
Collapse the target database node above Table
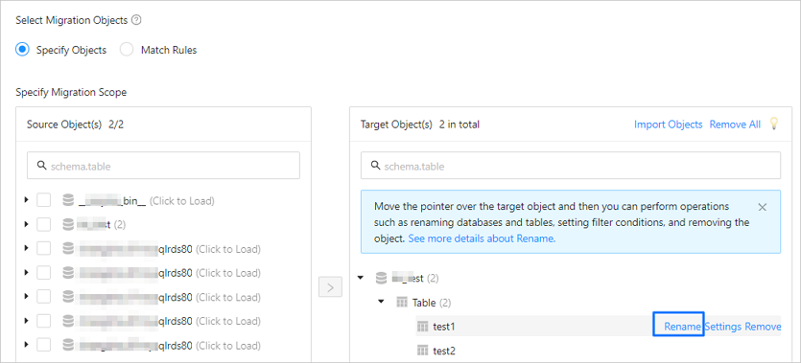point(360,279)
